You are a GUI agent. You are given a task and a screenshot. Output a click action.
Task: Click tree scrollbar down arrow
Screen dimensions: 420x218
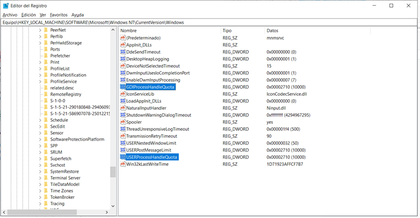[113, 206]
